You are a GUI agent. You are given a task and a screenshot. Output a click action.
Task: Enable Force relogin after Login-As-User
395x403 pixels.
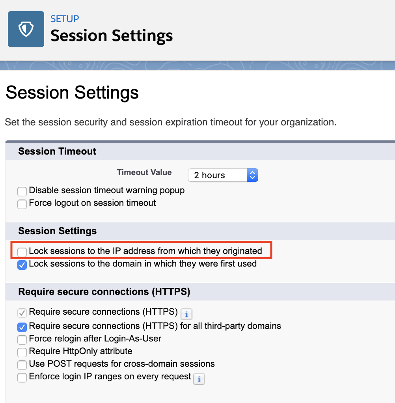[x=22, y=340]
